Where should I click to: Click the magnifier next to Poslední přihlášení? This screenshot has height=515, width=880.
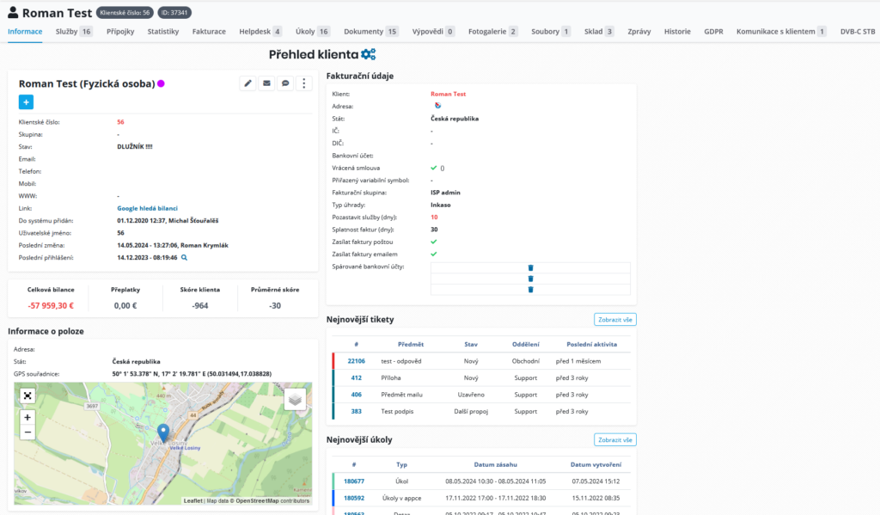184,256
